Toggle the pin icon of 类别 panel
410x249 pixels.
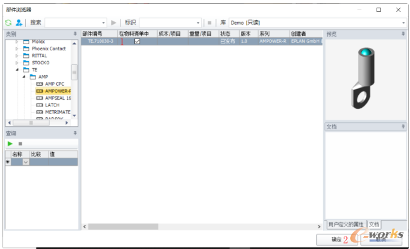coord(75,33)
